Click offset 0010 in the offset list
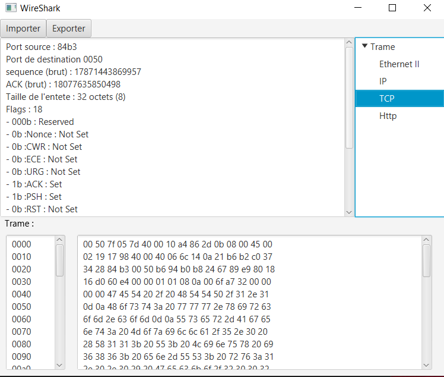The image size is (444, 377). pyautogui.click(x=21, y=257)
